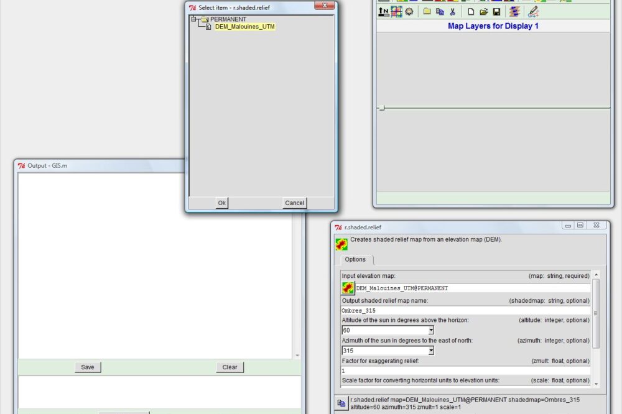Viewport: 622px width, 414px height.
Task: Create new workspace with blank page icon
Action: click(x=471, y=12)
